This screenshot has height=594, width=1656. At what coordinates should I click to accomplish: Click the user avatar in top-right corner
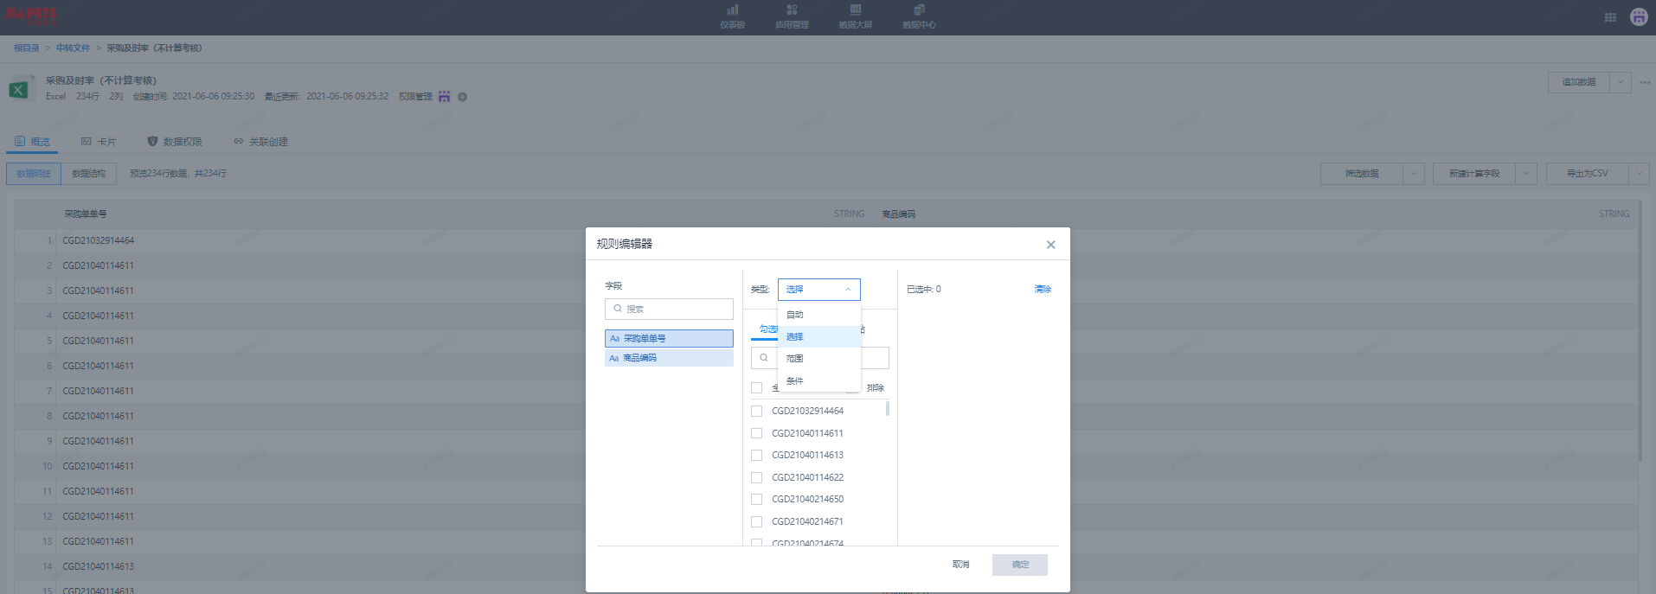[x=1639, y=17]
